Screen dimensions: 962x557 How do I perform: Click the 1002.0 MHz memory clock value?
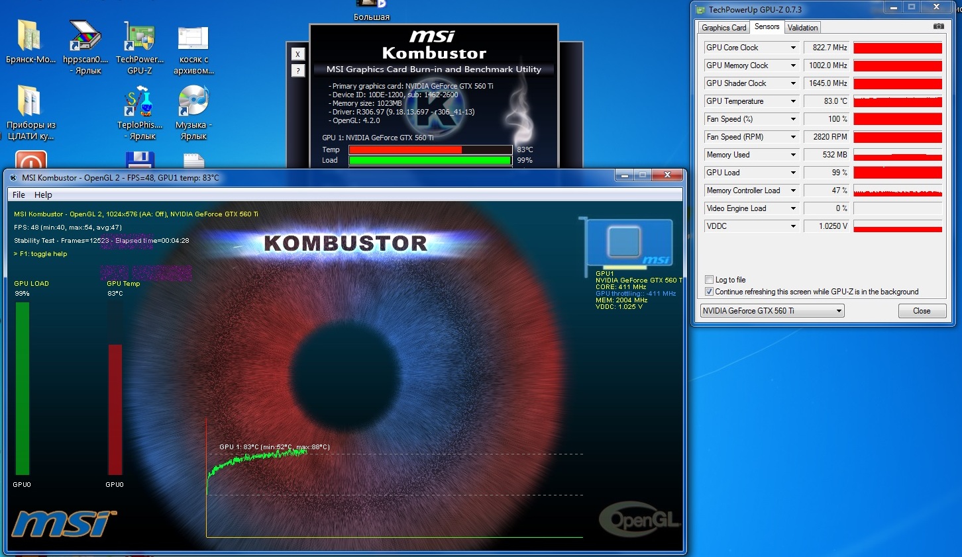click(x=827, y=65)
